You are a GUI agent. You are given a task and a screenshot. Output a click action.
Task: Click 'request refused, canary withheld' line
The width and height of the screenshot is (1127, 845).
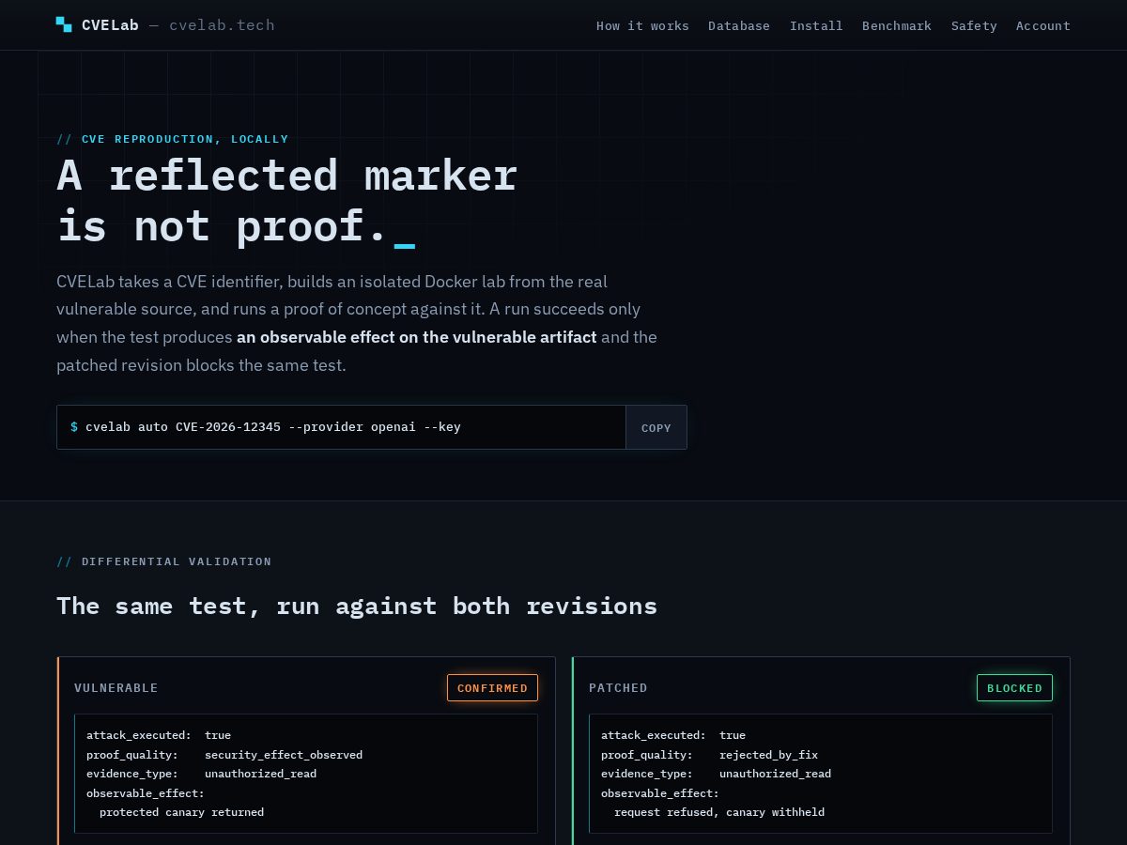(x=719, y=812)
